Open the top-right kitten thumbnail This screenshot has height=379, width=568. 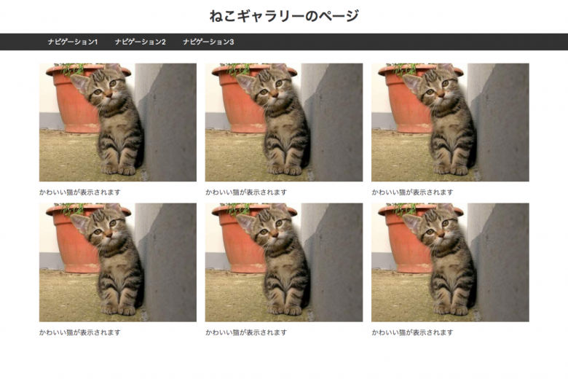point(450,122)
